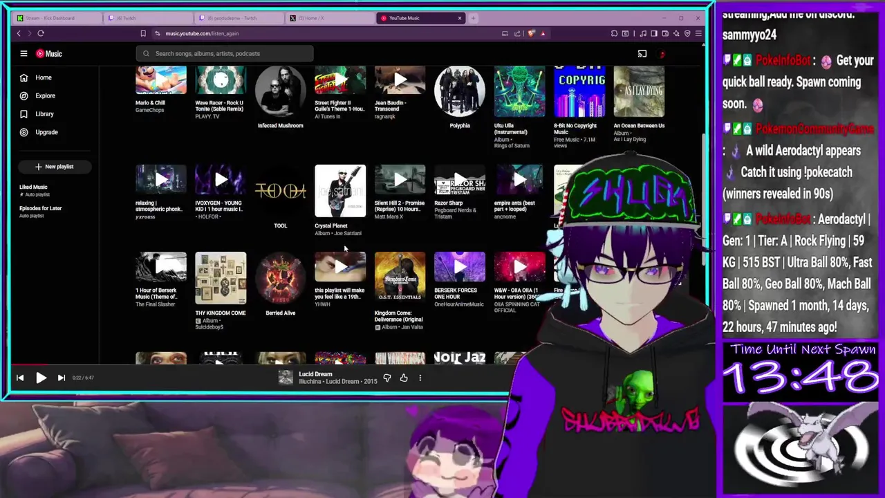Click the Noir Jazz thumbnail at bottom

click(460, 358)
